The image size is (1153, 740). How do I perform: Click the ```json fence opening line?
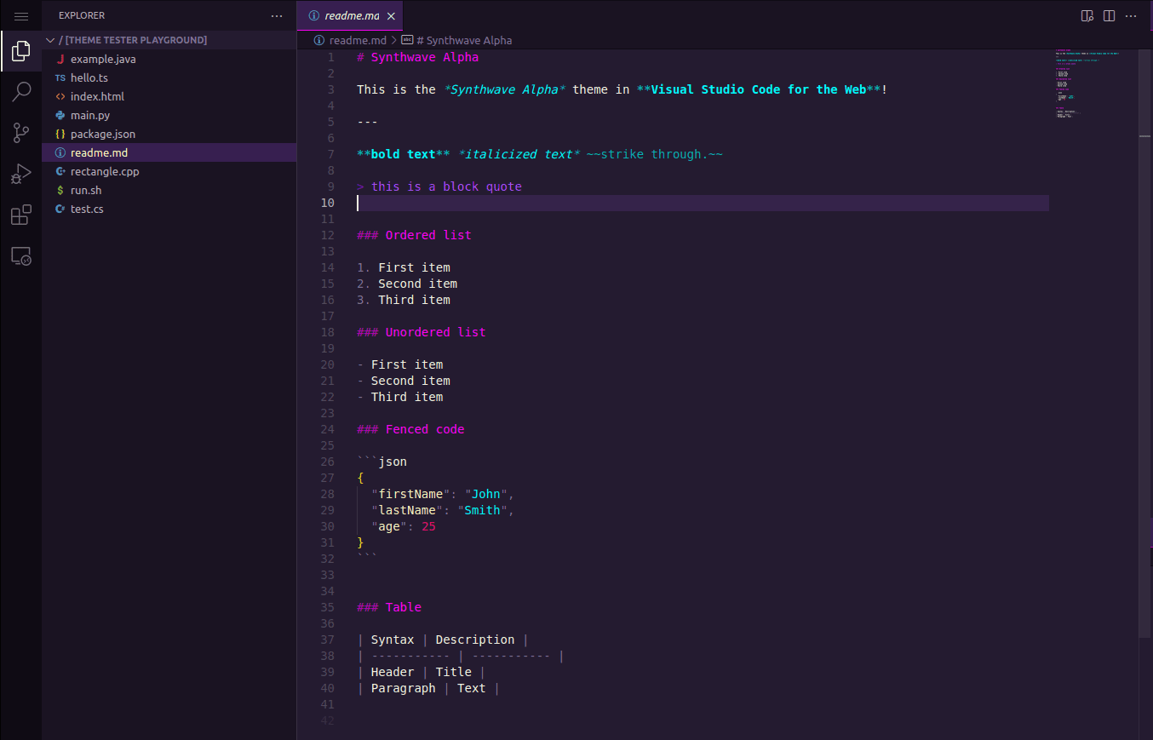pos(382,462)
